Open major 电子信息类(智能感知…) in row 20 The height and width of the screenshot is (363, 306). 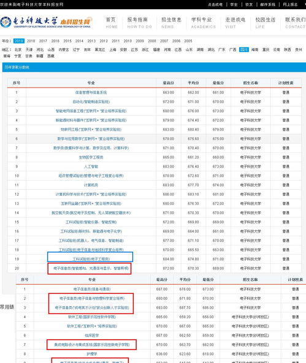click(x=91, y=268)
